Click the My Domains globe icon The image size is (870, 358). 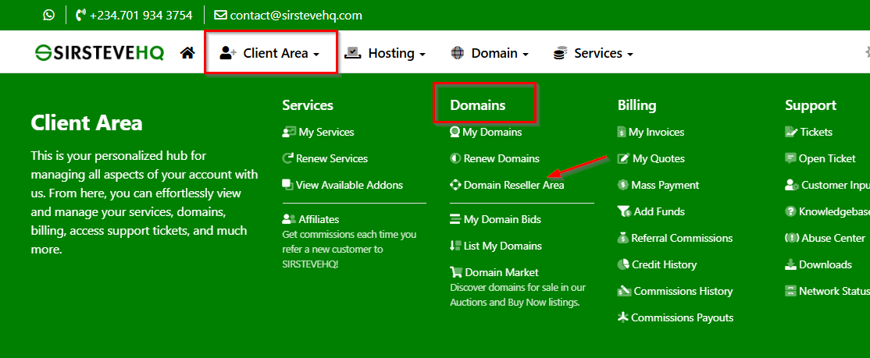click(455, 132)
